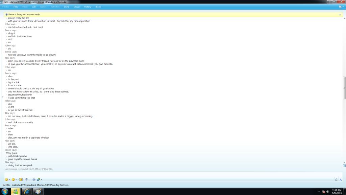Send a nudge
Viewport: 346px width, 195px height.
pyautogui.click(x=21, y=179)
